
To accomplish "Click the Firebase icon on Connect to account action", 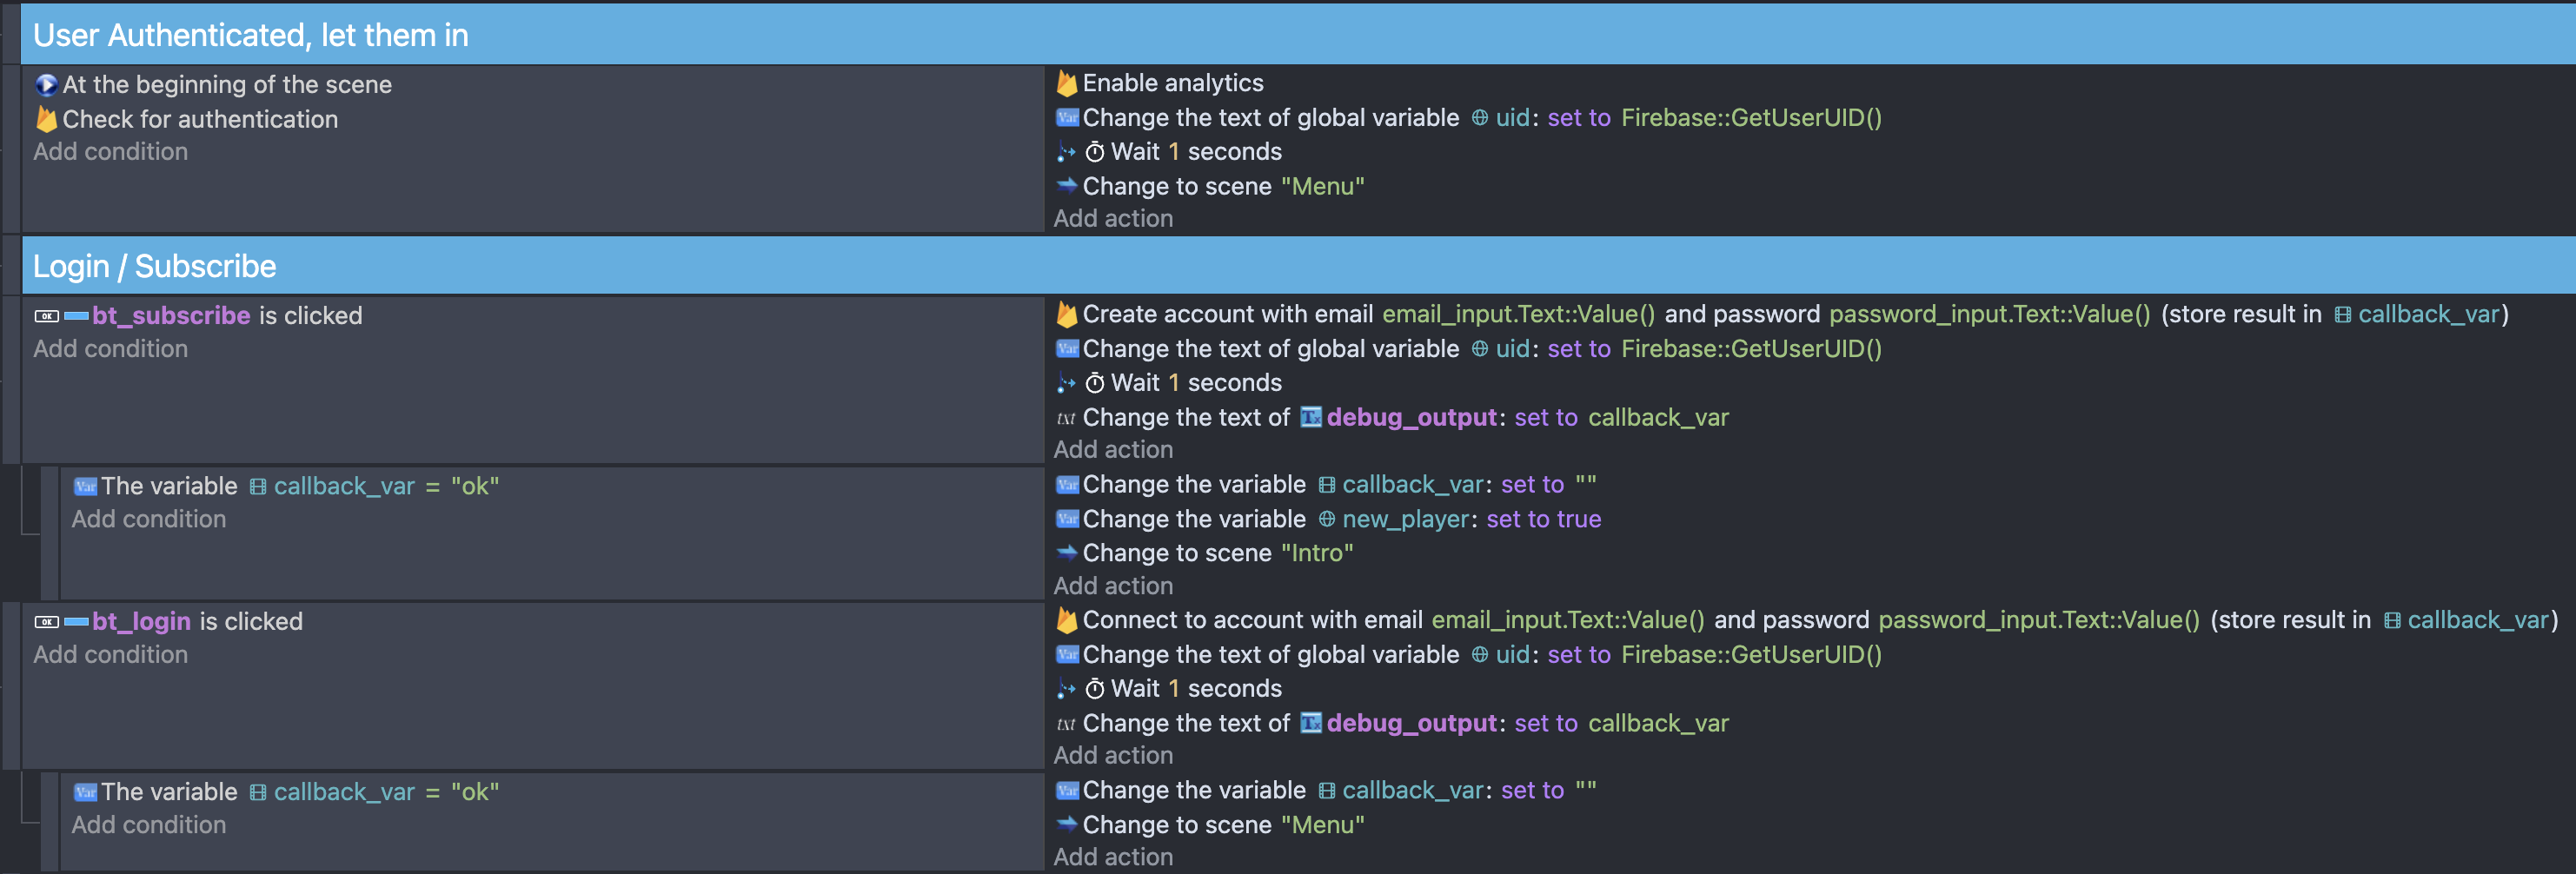I will [x=1066, y=619].
